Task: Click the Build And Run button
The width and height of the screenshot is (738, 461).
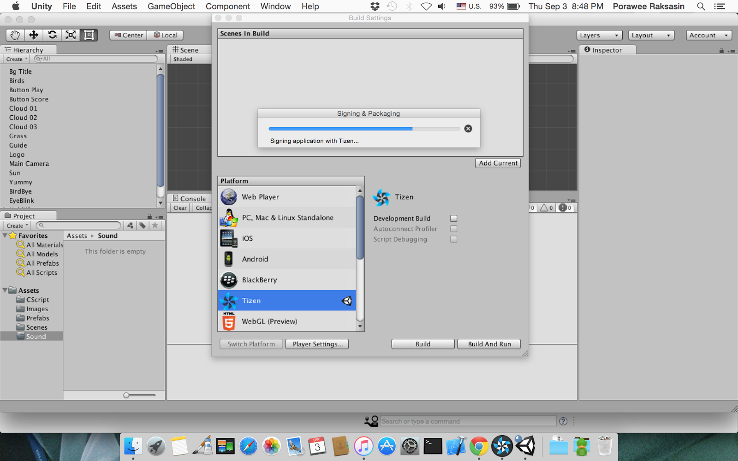Action: tap(489, 344)
